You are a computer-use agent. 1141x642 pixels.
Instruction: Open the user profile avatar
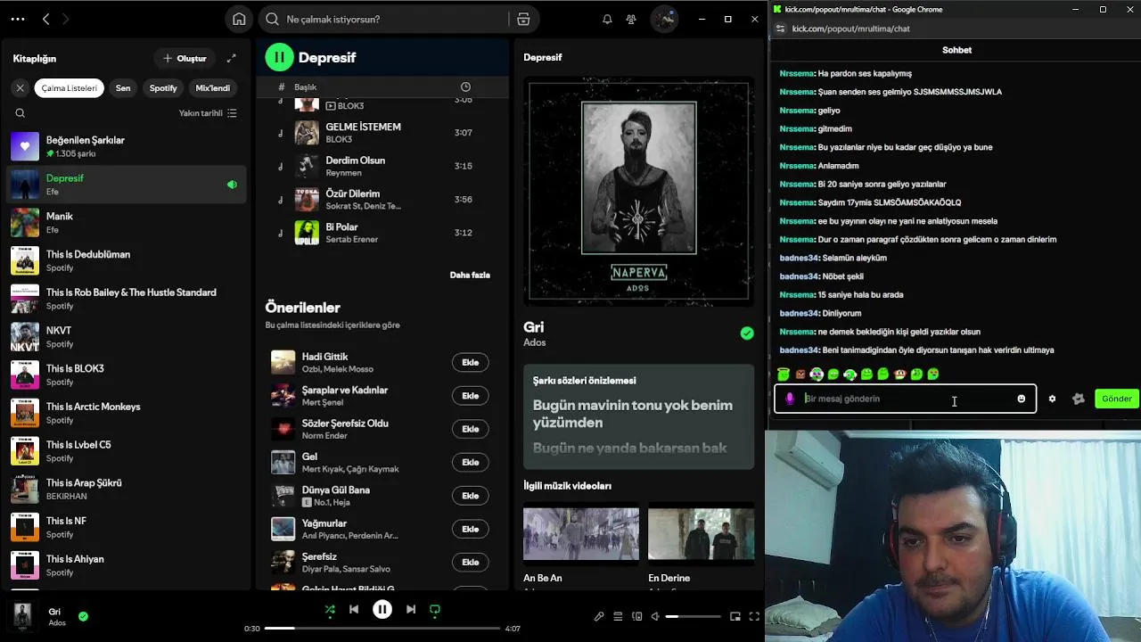click(664, 19)
